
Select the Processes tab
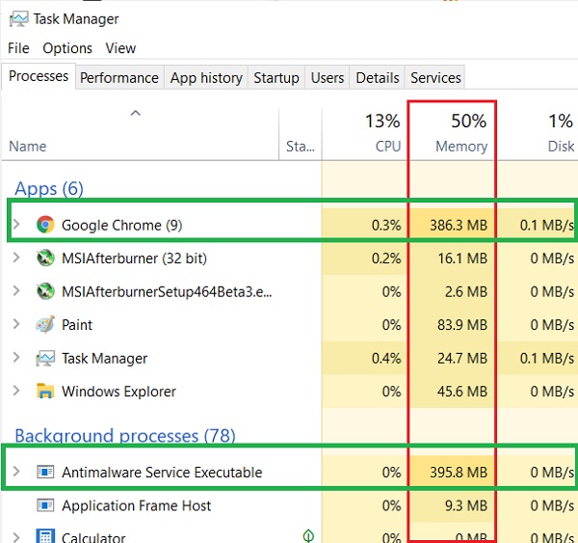(x=39, y=76)
